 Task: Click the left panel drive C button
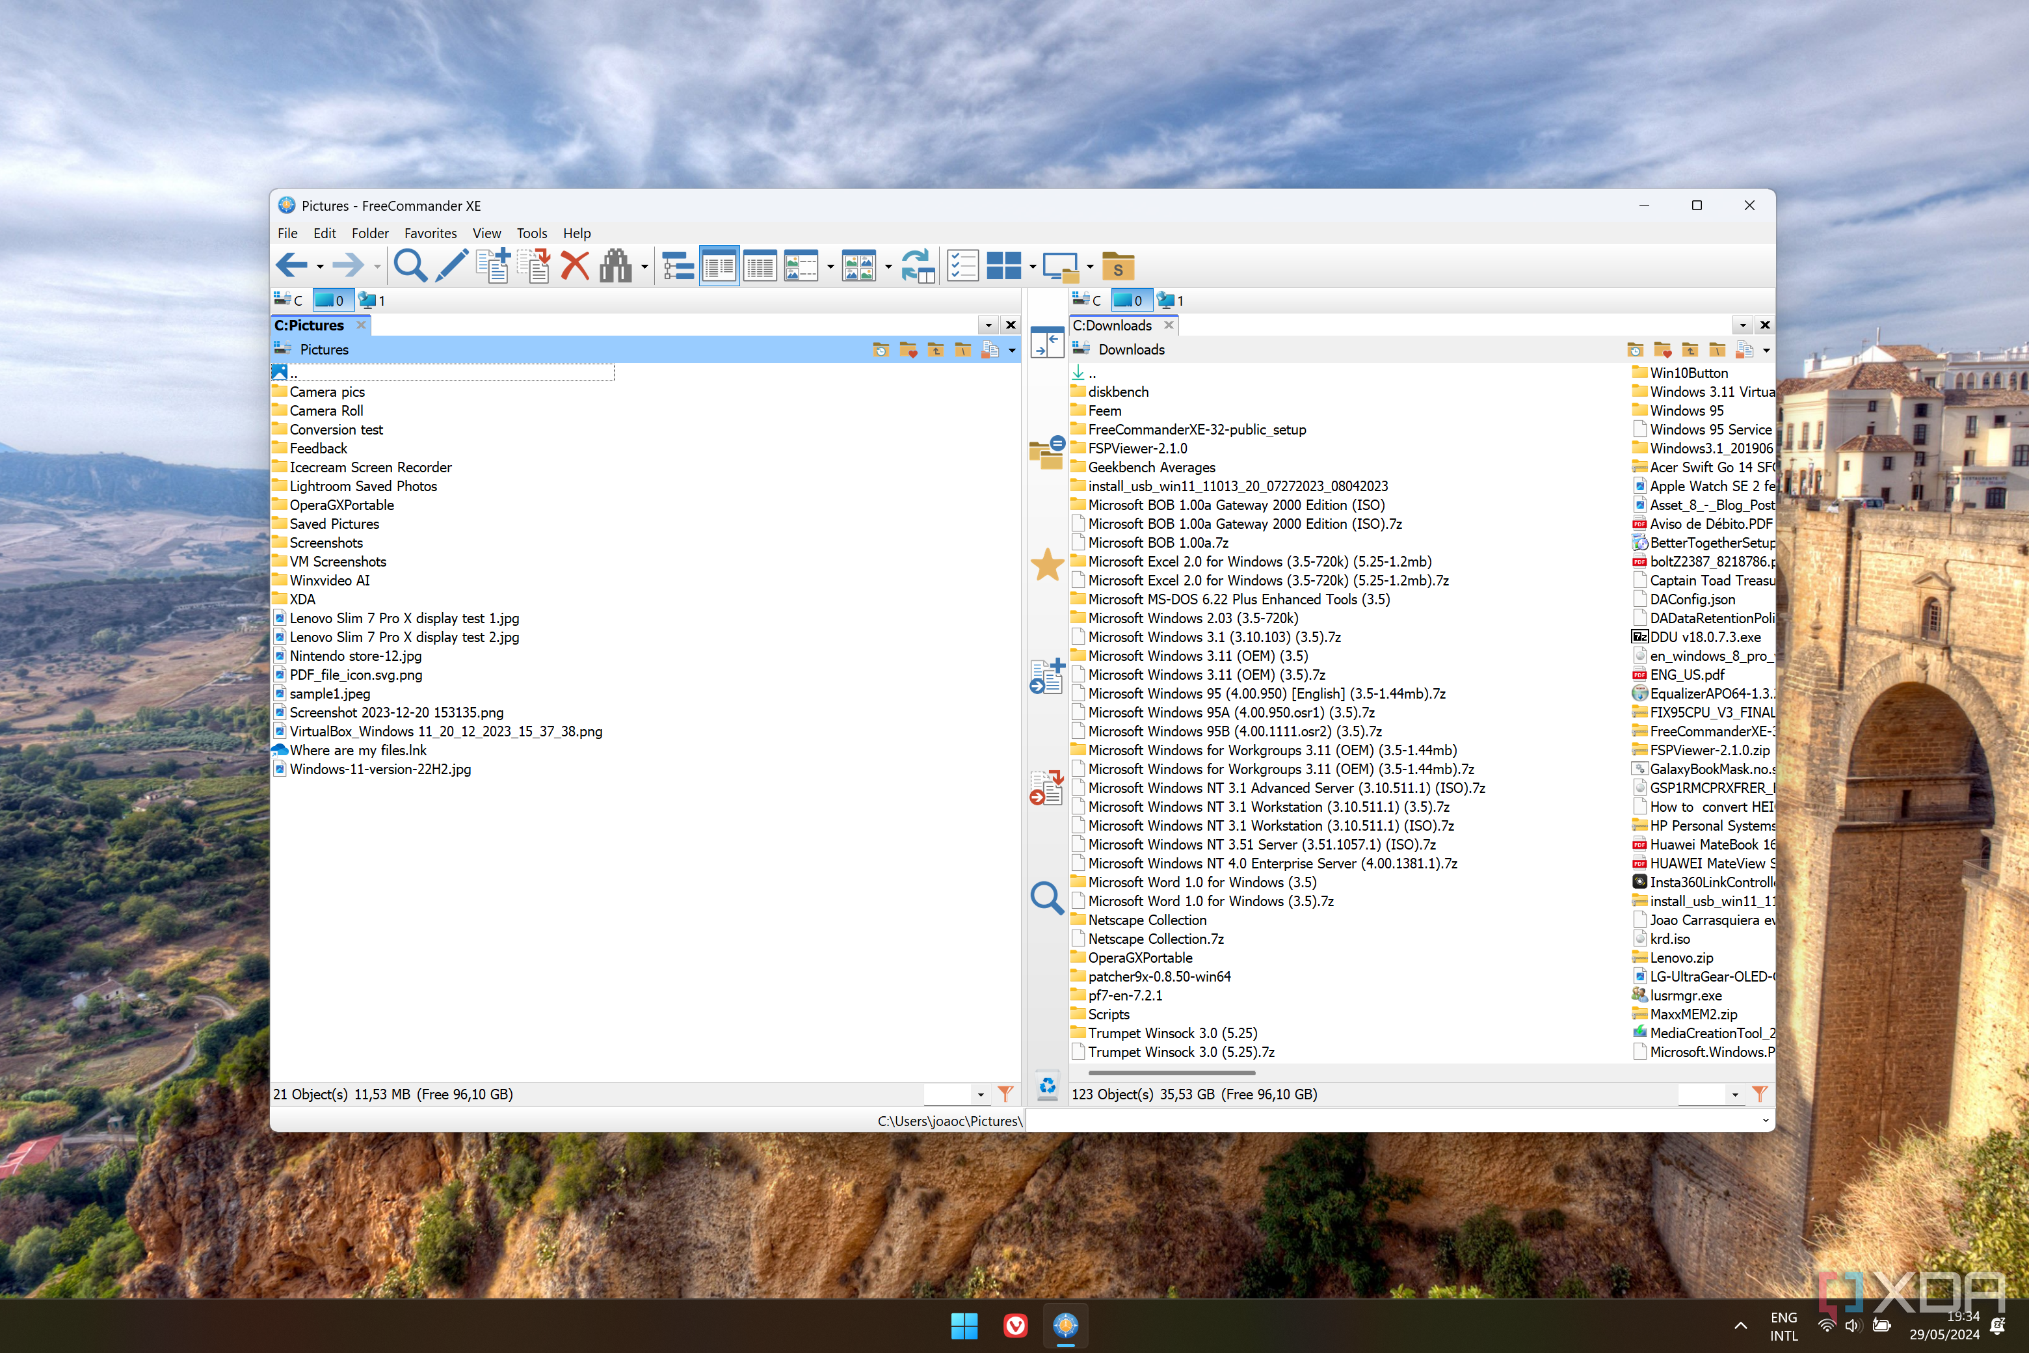pos(289,299)
